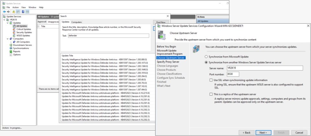311x136 pixels.
Task: Expand the All Computers tree node
Action: [x=11, y=42]
